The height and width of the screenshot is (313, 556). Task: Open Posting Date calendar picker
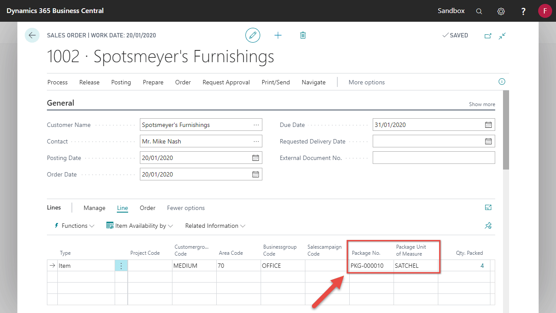point(255,158)
